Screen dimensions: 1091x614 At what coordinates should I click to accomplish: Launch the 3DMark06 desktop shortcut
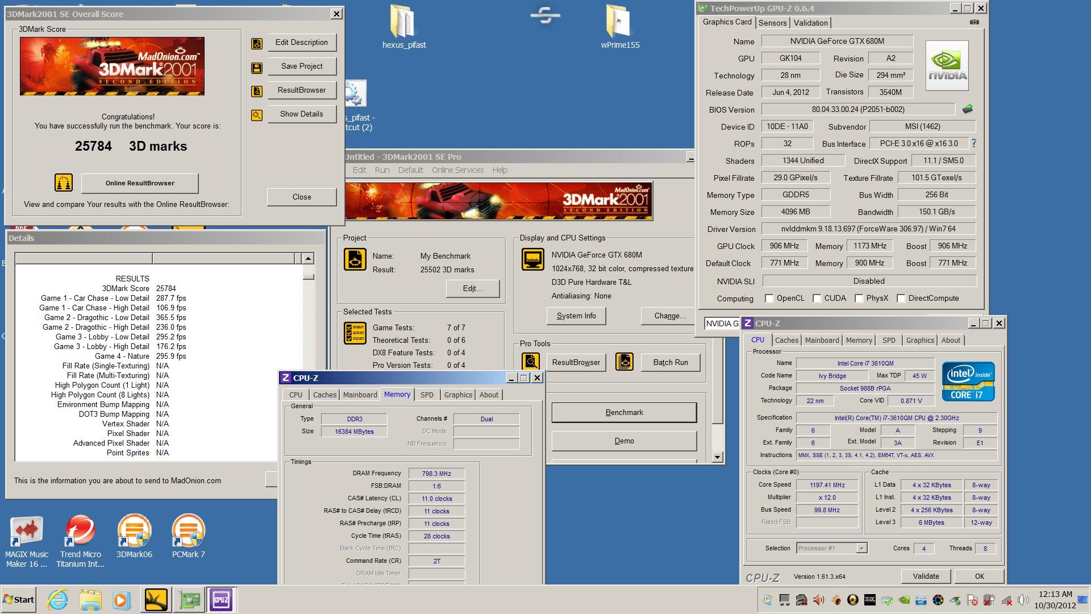tap(134, 536)
